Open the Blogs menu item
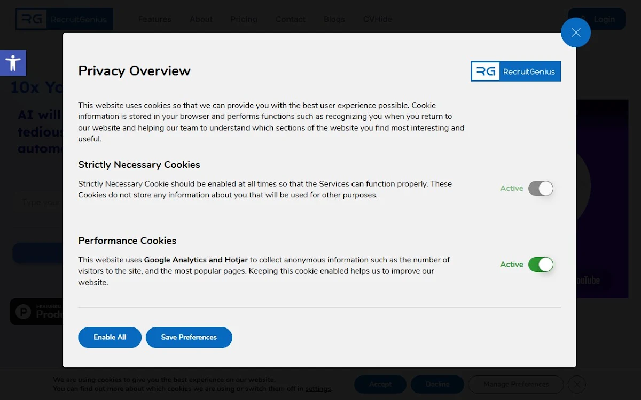Viewport: 641px width, 400px height. [334, 19]
